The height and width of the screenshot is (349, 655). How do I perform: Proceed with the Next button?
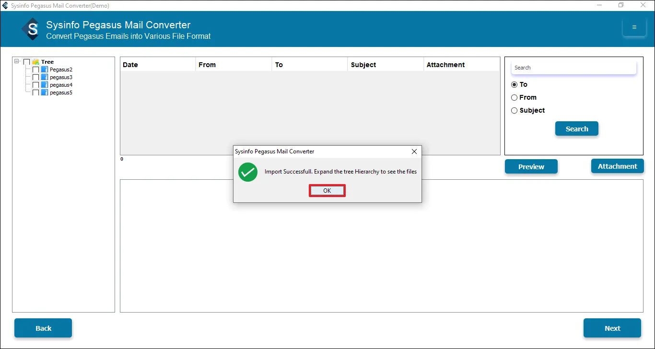click(x=612, y=328)
